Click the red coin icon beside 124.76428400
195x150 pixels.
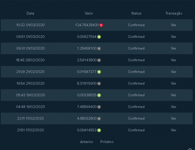(x=101, y=25)
